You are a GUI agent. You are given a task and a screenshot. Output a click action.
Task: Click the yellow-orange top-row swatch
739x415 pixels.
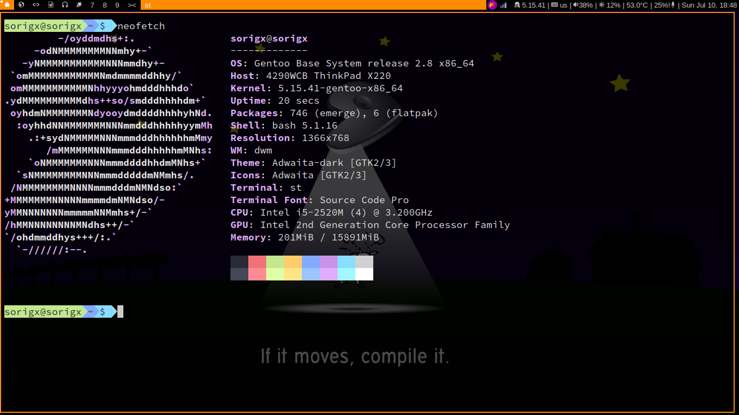[293, 262]
